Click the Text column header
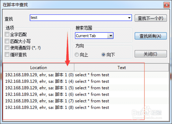 click(x=121, y=68)
